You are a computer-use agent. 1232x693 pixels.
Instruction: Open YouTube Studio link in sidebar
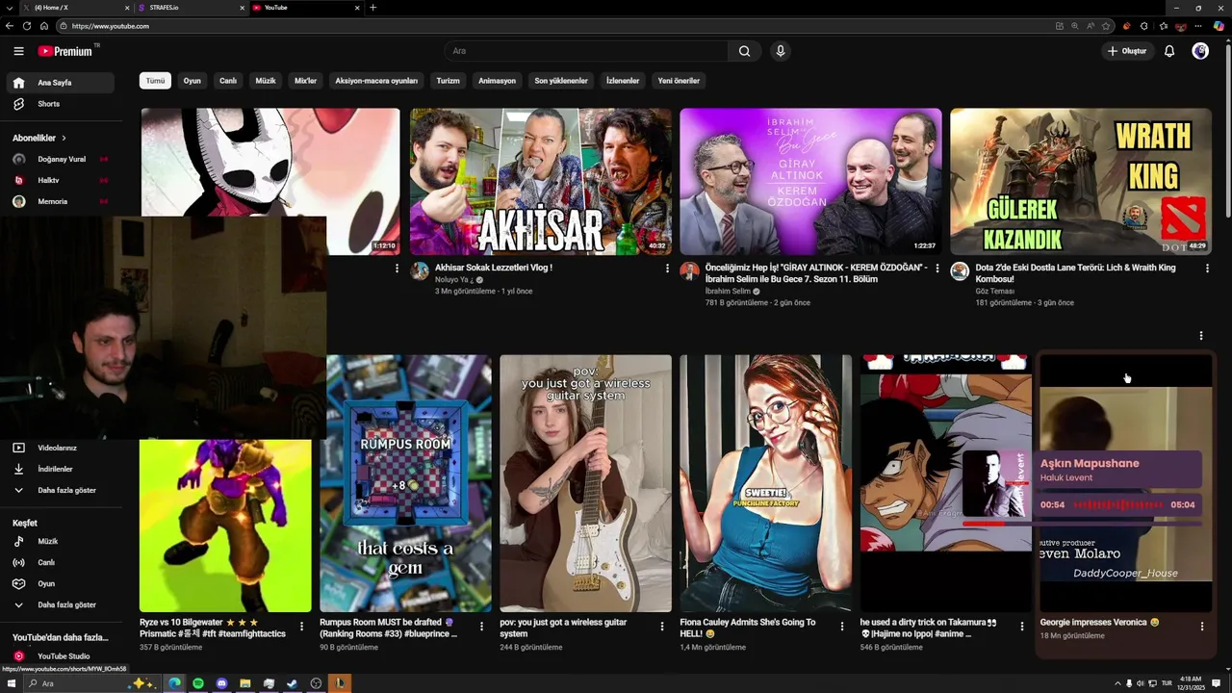click(x=60, y=656)
